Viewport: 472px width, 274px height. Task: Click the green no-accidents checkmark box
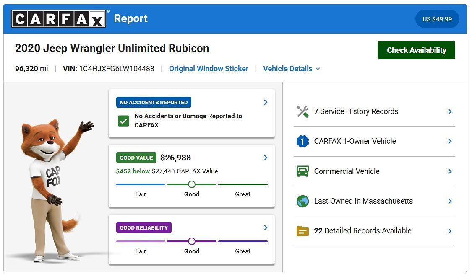[x=123, y=121]
